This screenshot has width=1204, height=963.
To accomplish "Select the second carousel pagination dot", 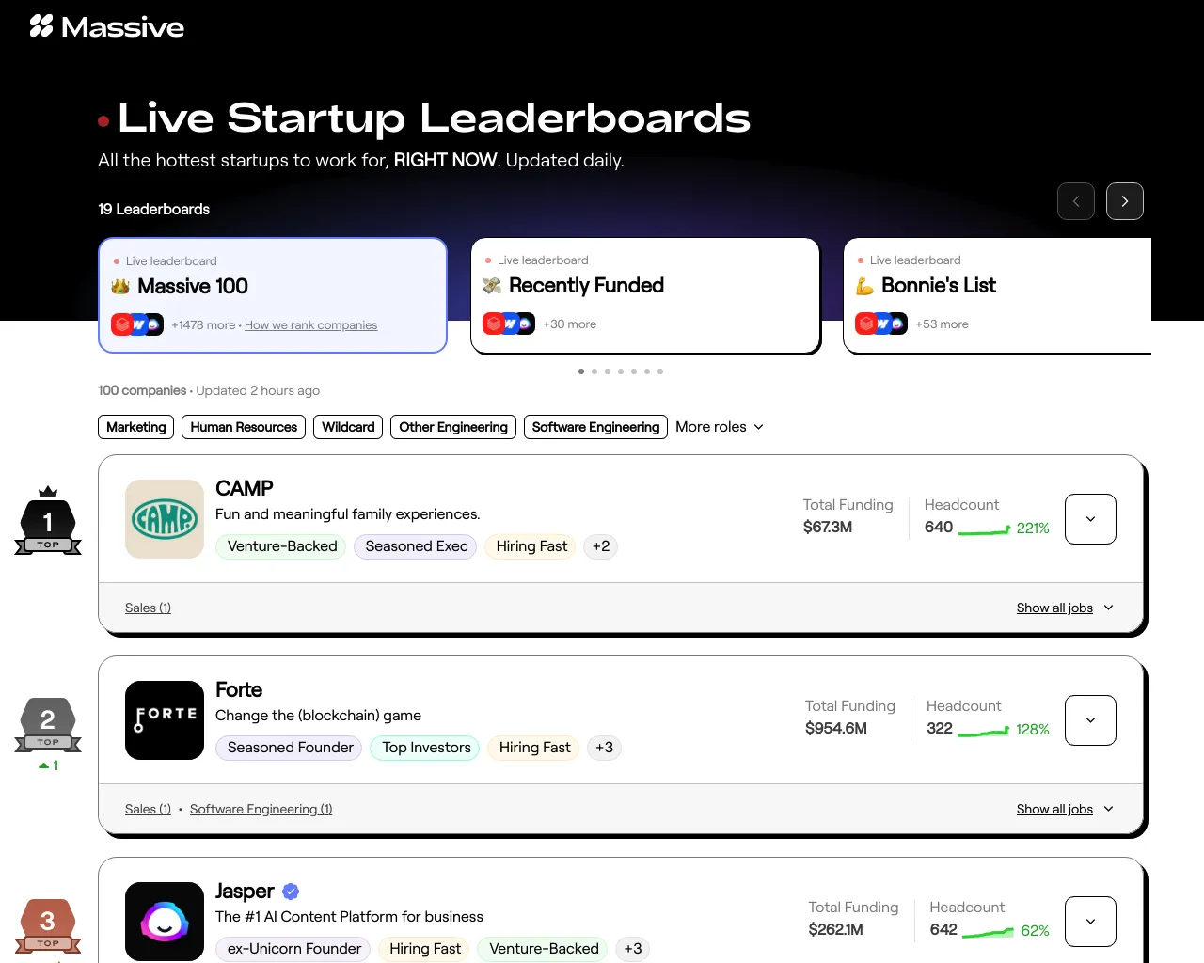I will [594, 371].
